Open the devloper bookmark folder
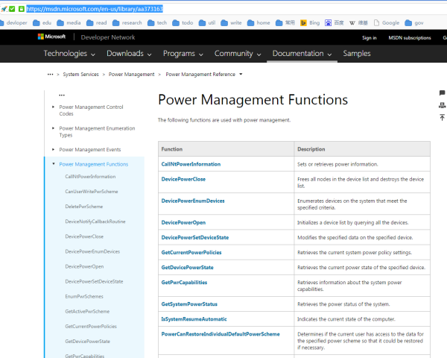Screen dimensions: 447x358 click(x=13, y=22)
